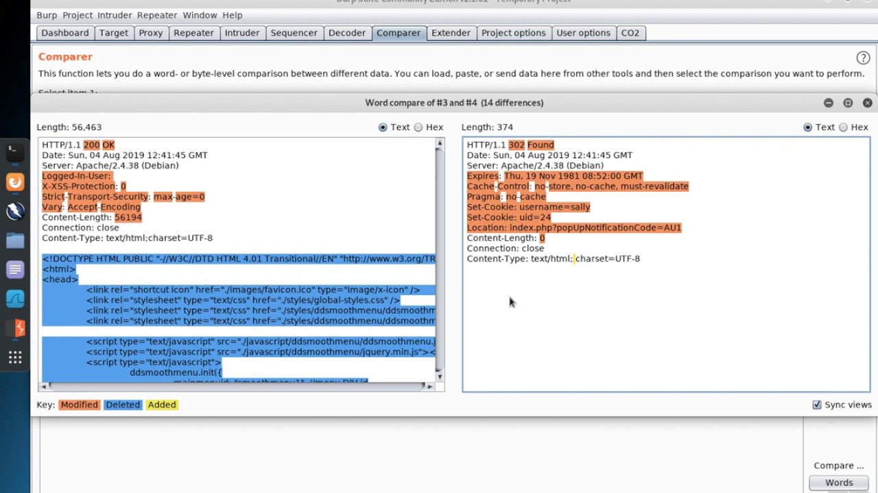Image resolution: width=878 pixels, height=493 pixels.
Task: Close the Word compare window
Action: (867, 103)
